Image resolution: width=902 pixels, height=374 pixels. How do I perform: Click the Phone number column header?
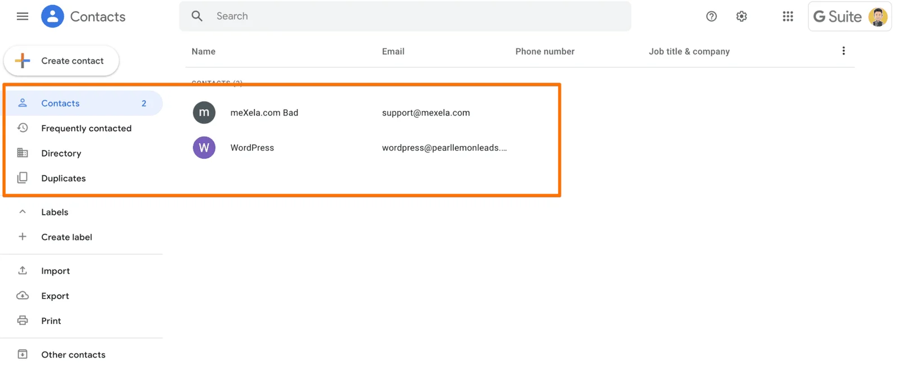click(x=545, y=51)
